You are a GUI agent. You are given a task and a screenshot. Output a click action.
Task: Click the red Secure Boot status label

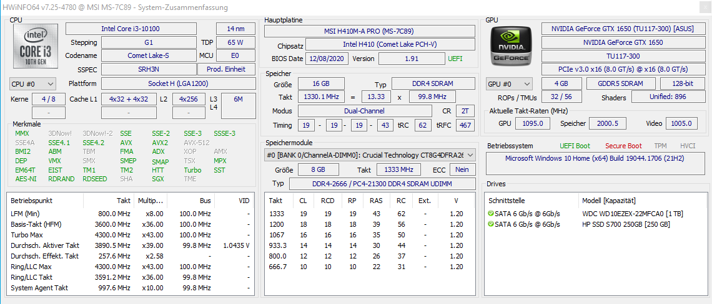[623, 146]
